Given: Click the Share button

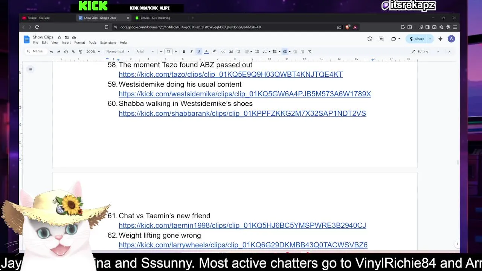Looking at the screenshot, I should point(417,39).
